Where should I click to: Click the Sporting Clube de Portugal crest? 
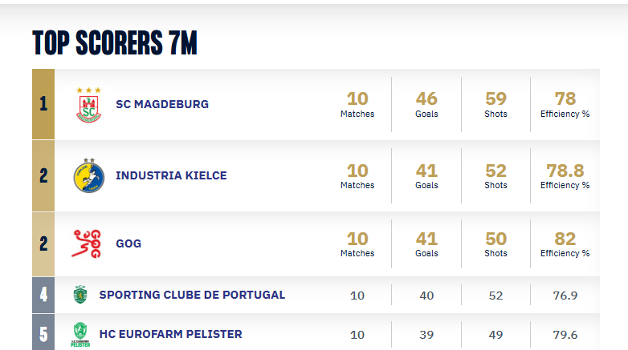coord(79,295)
